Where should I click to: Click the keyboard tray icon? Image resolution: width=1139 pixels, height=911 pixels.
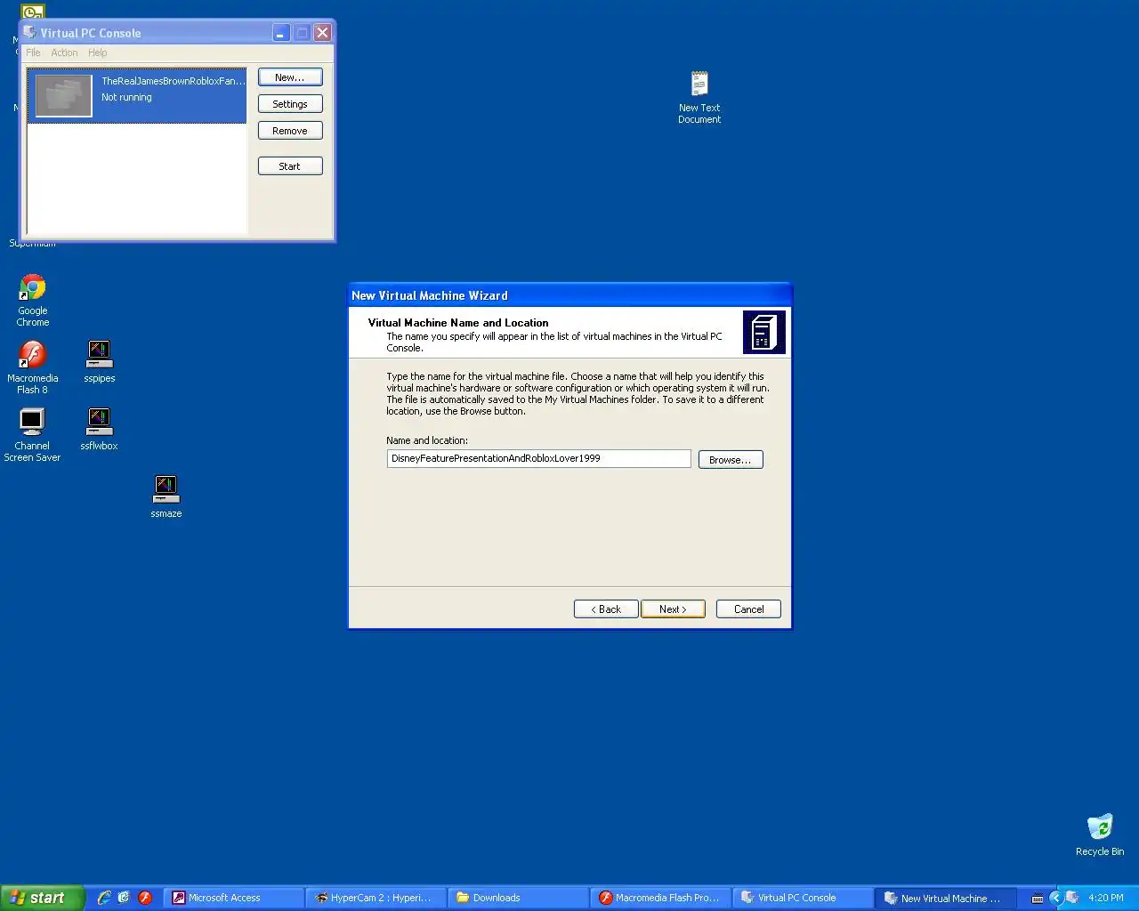point(1038,899)
